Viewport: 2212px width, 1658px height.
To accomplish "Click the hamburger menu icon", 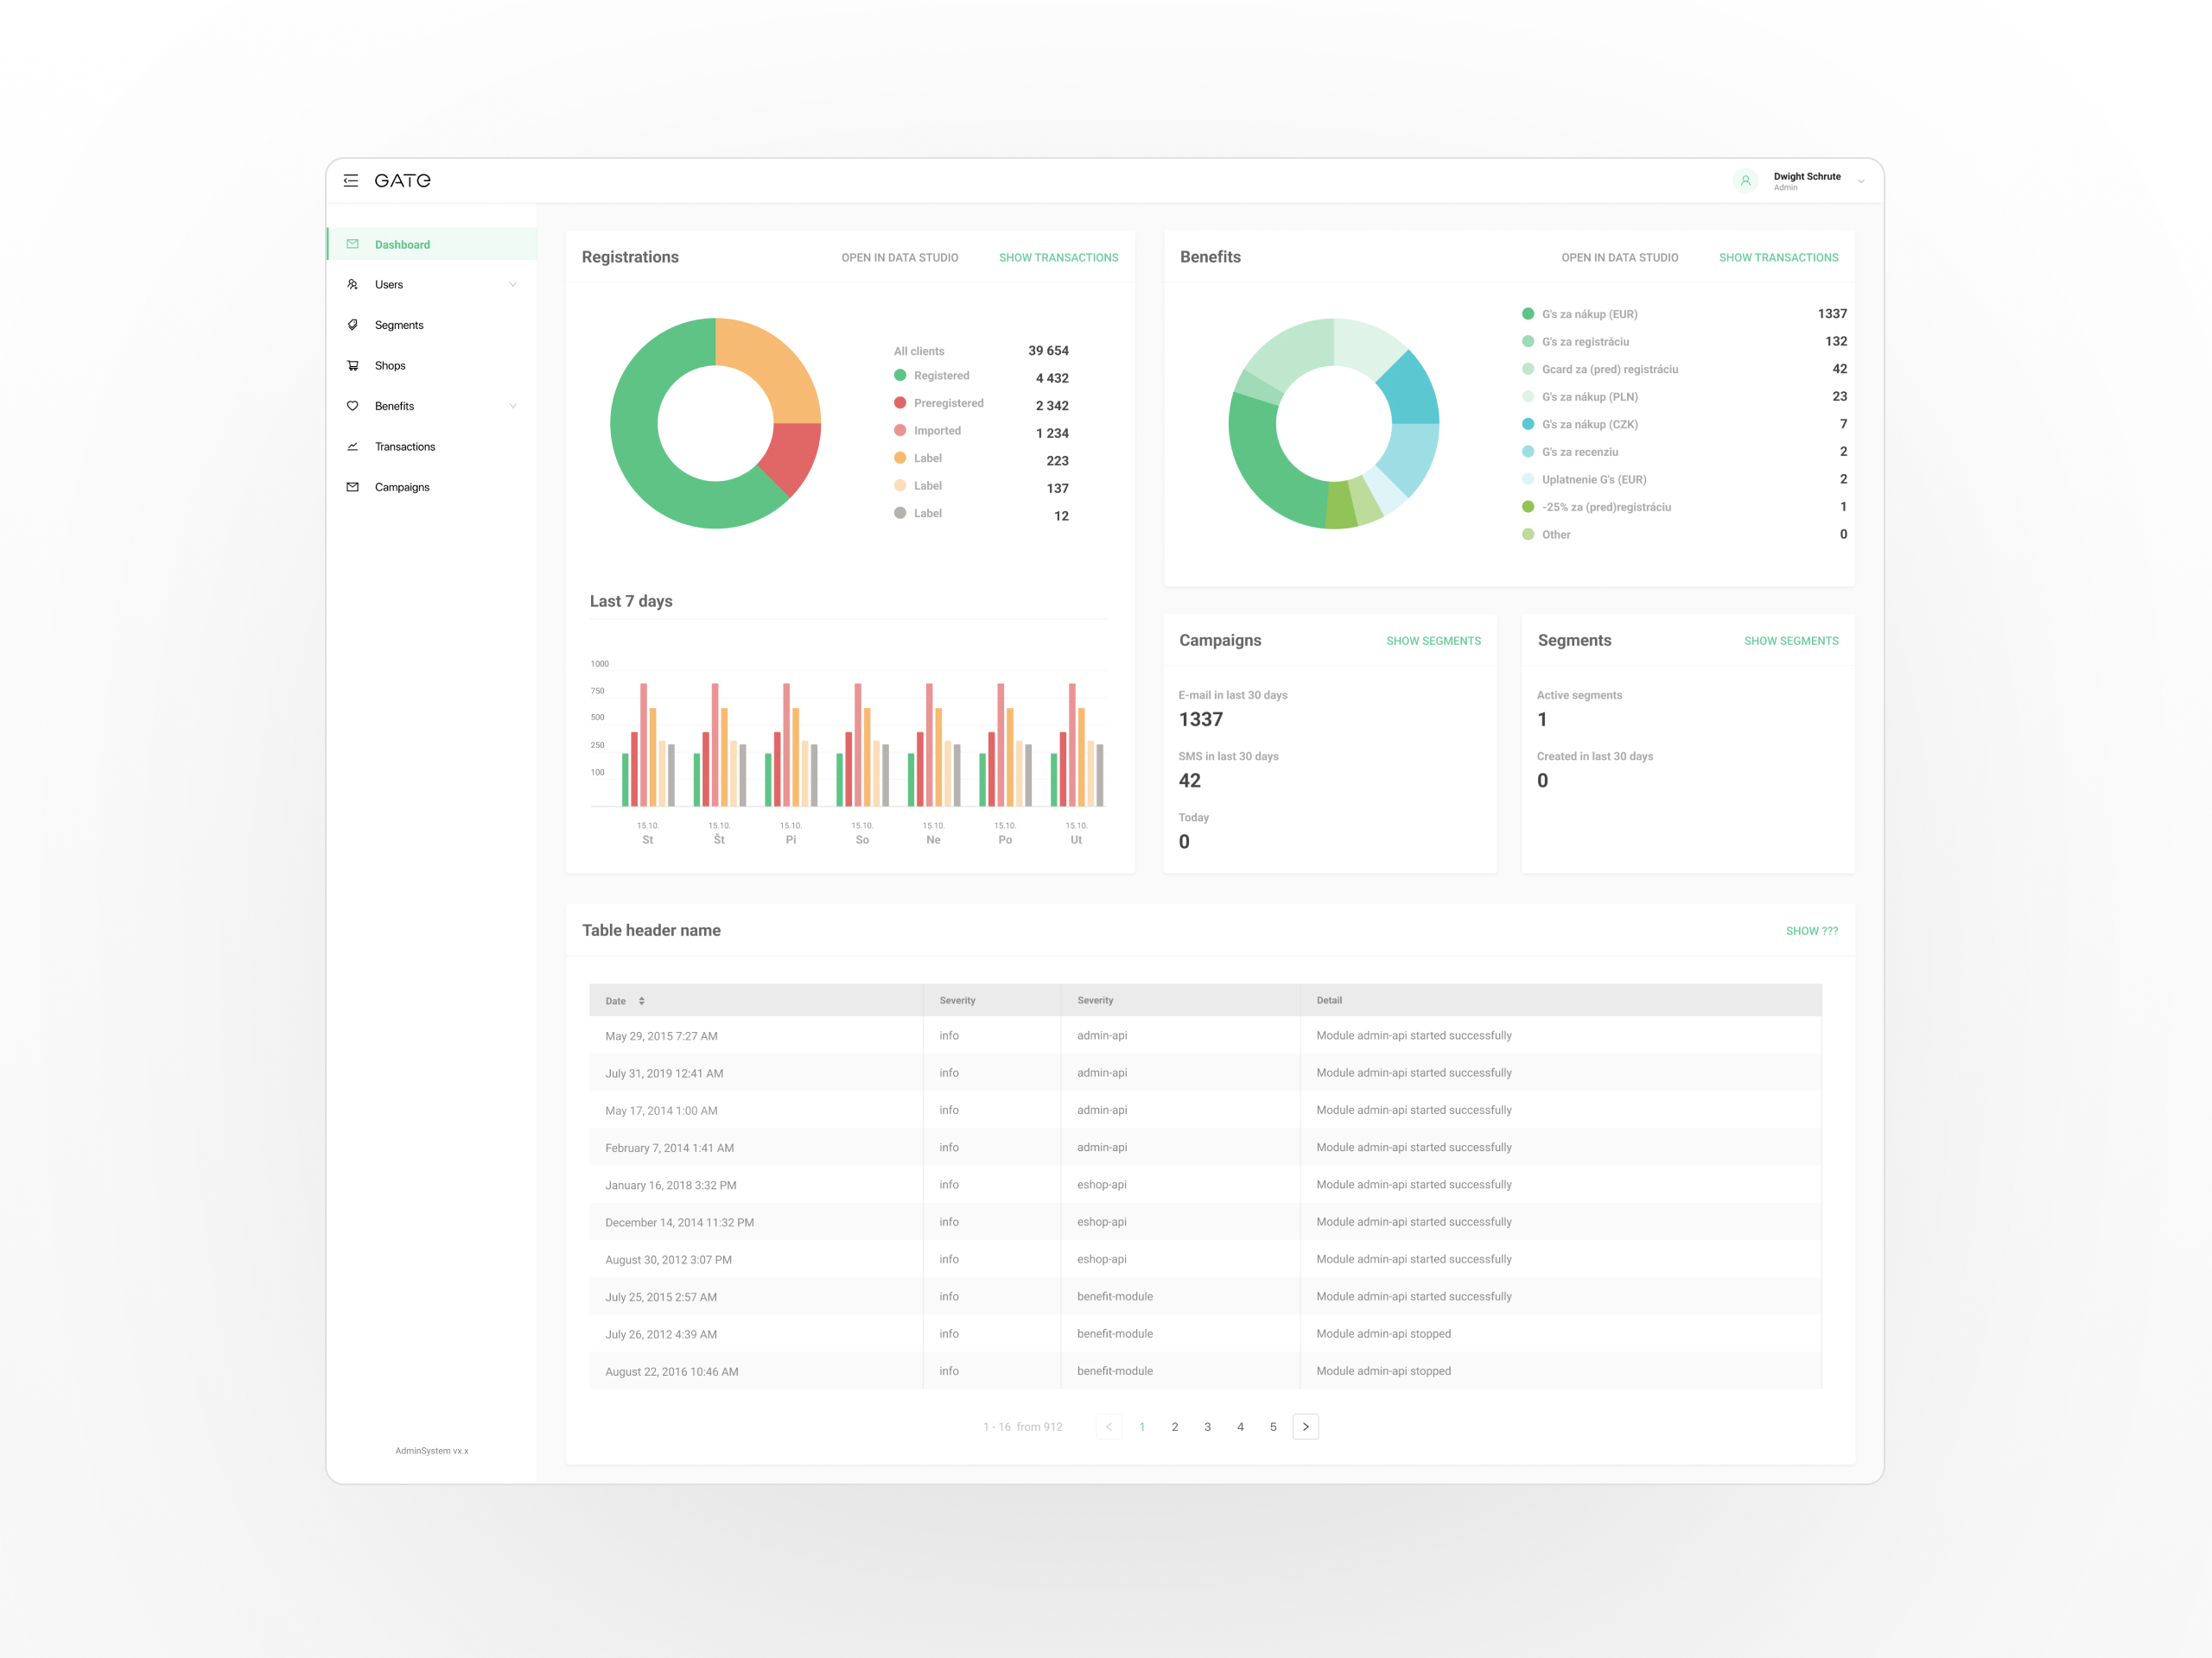I will [x=351, y=180].
